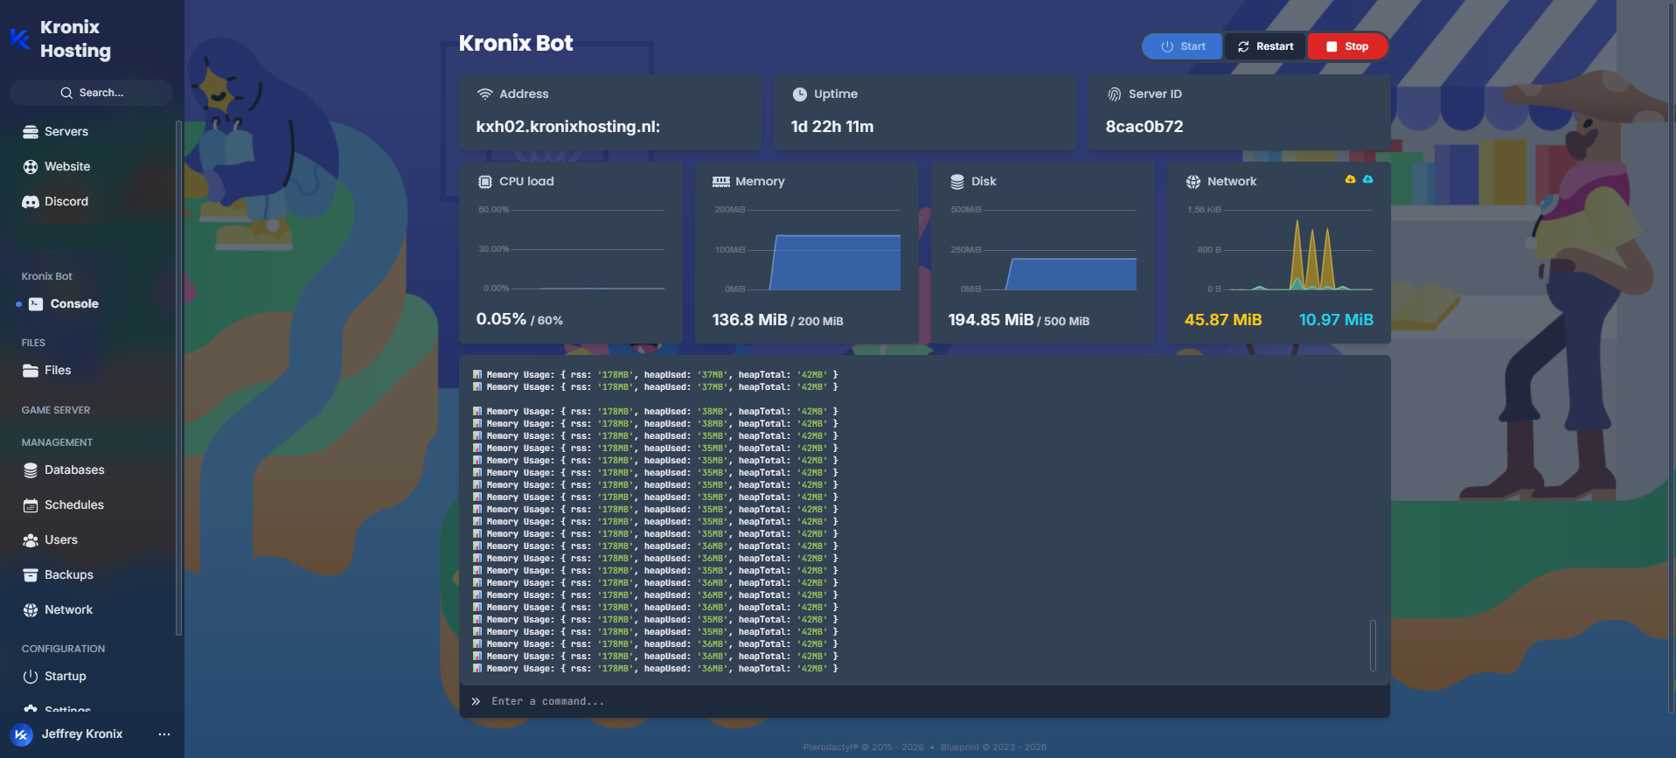This screenshot has width=1676, height=758.
Task: Click the blue upload cloud icon
Action: click(1368, 179)
